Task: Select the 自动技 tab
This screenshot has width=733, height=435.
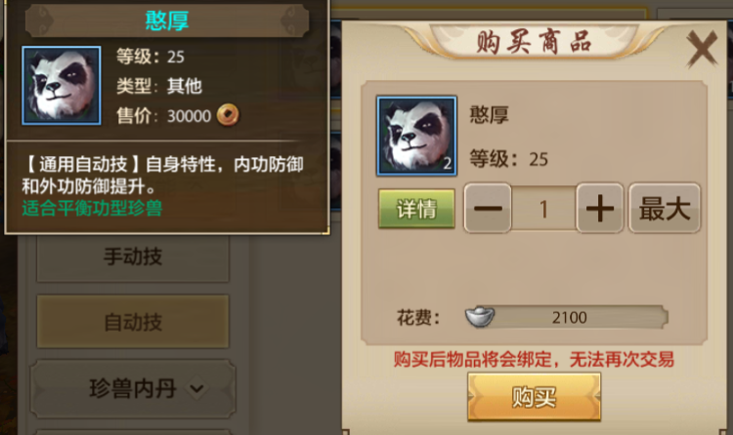Action: [x=133, y=322]
